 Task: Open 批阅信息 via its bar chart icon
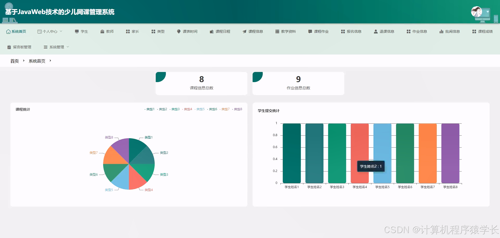coord(441,31)
